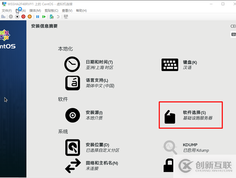Open 安装位置(D) installation destination
The image size is (236, 178).
point(92,147)
